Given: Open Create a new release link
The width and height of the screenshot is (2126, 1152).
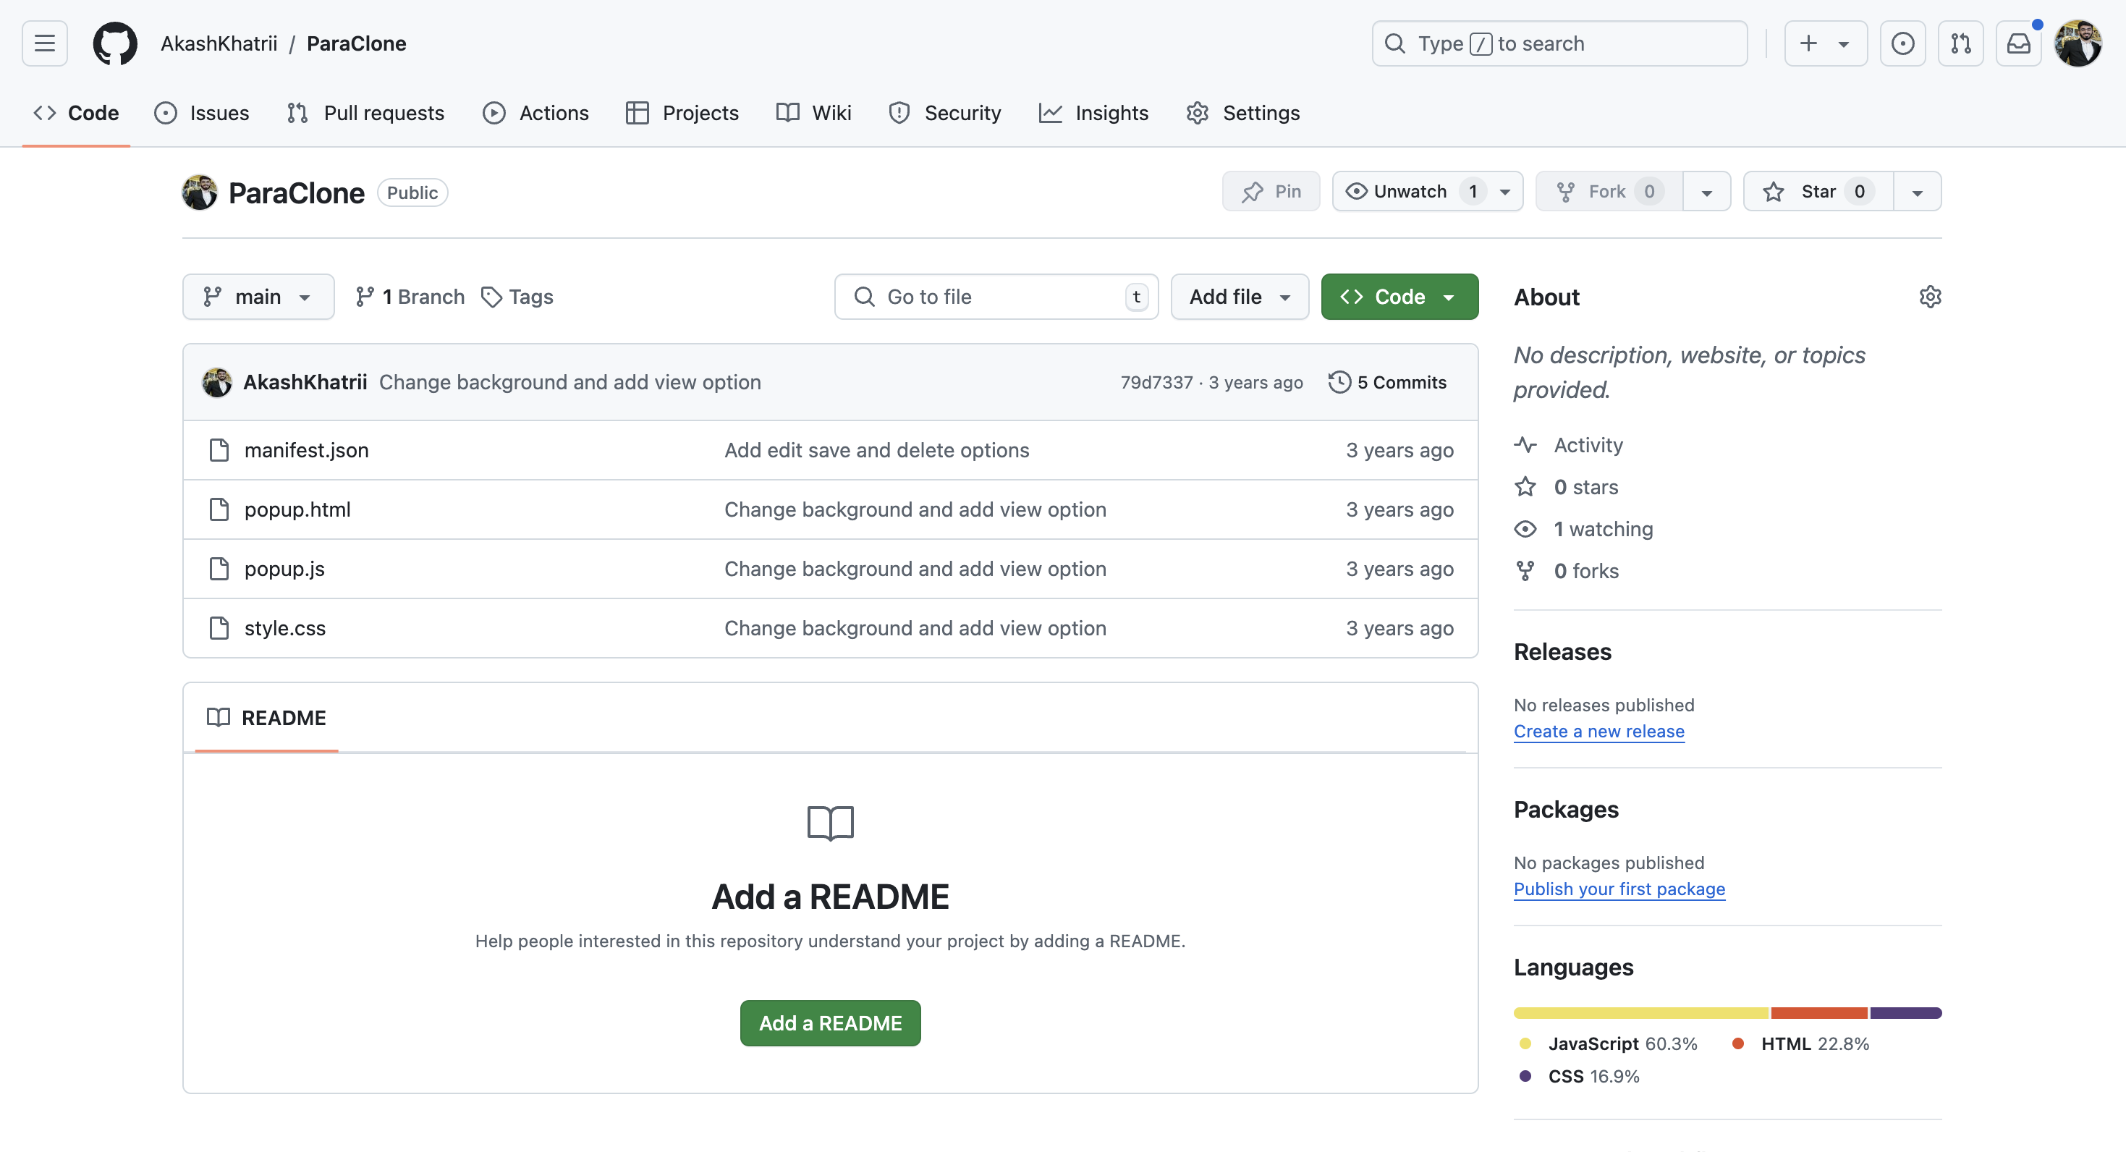Looking at the screenshot, I should (1598, 731).
